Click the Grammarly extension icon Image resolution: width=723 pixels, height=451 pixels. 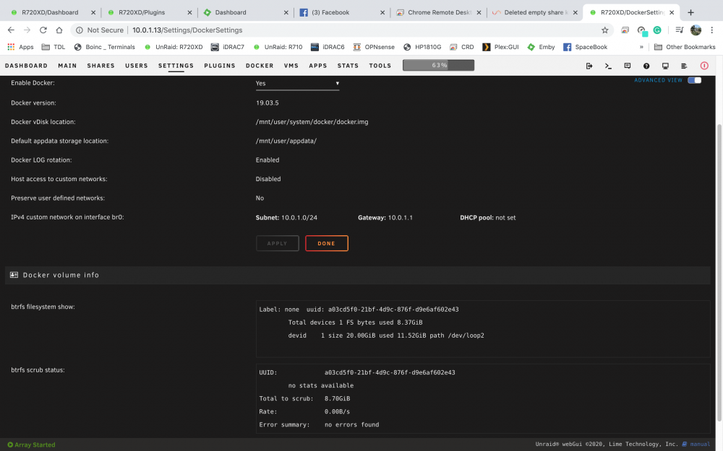pos(657,30)
